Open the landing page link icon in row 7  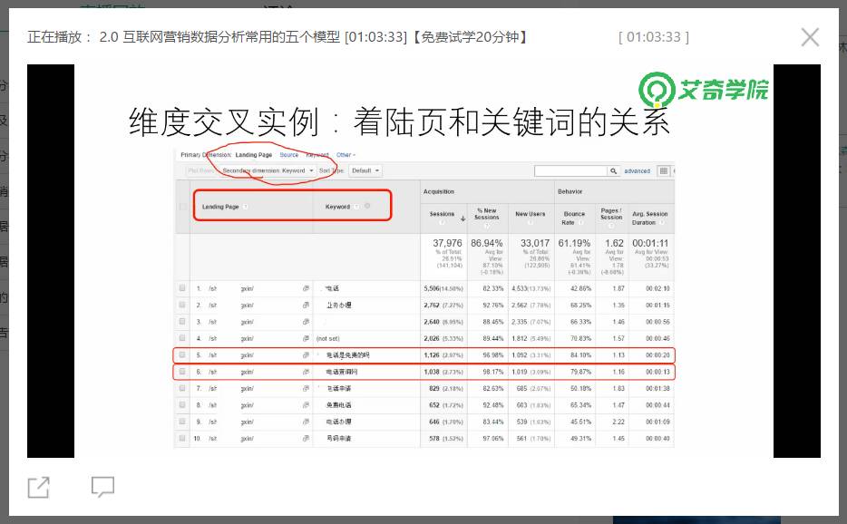click(306, 388)
